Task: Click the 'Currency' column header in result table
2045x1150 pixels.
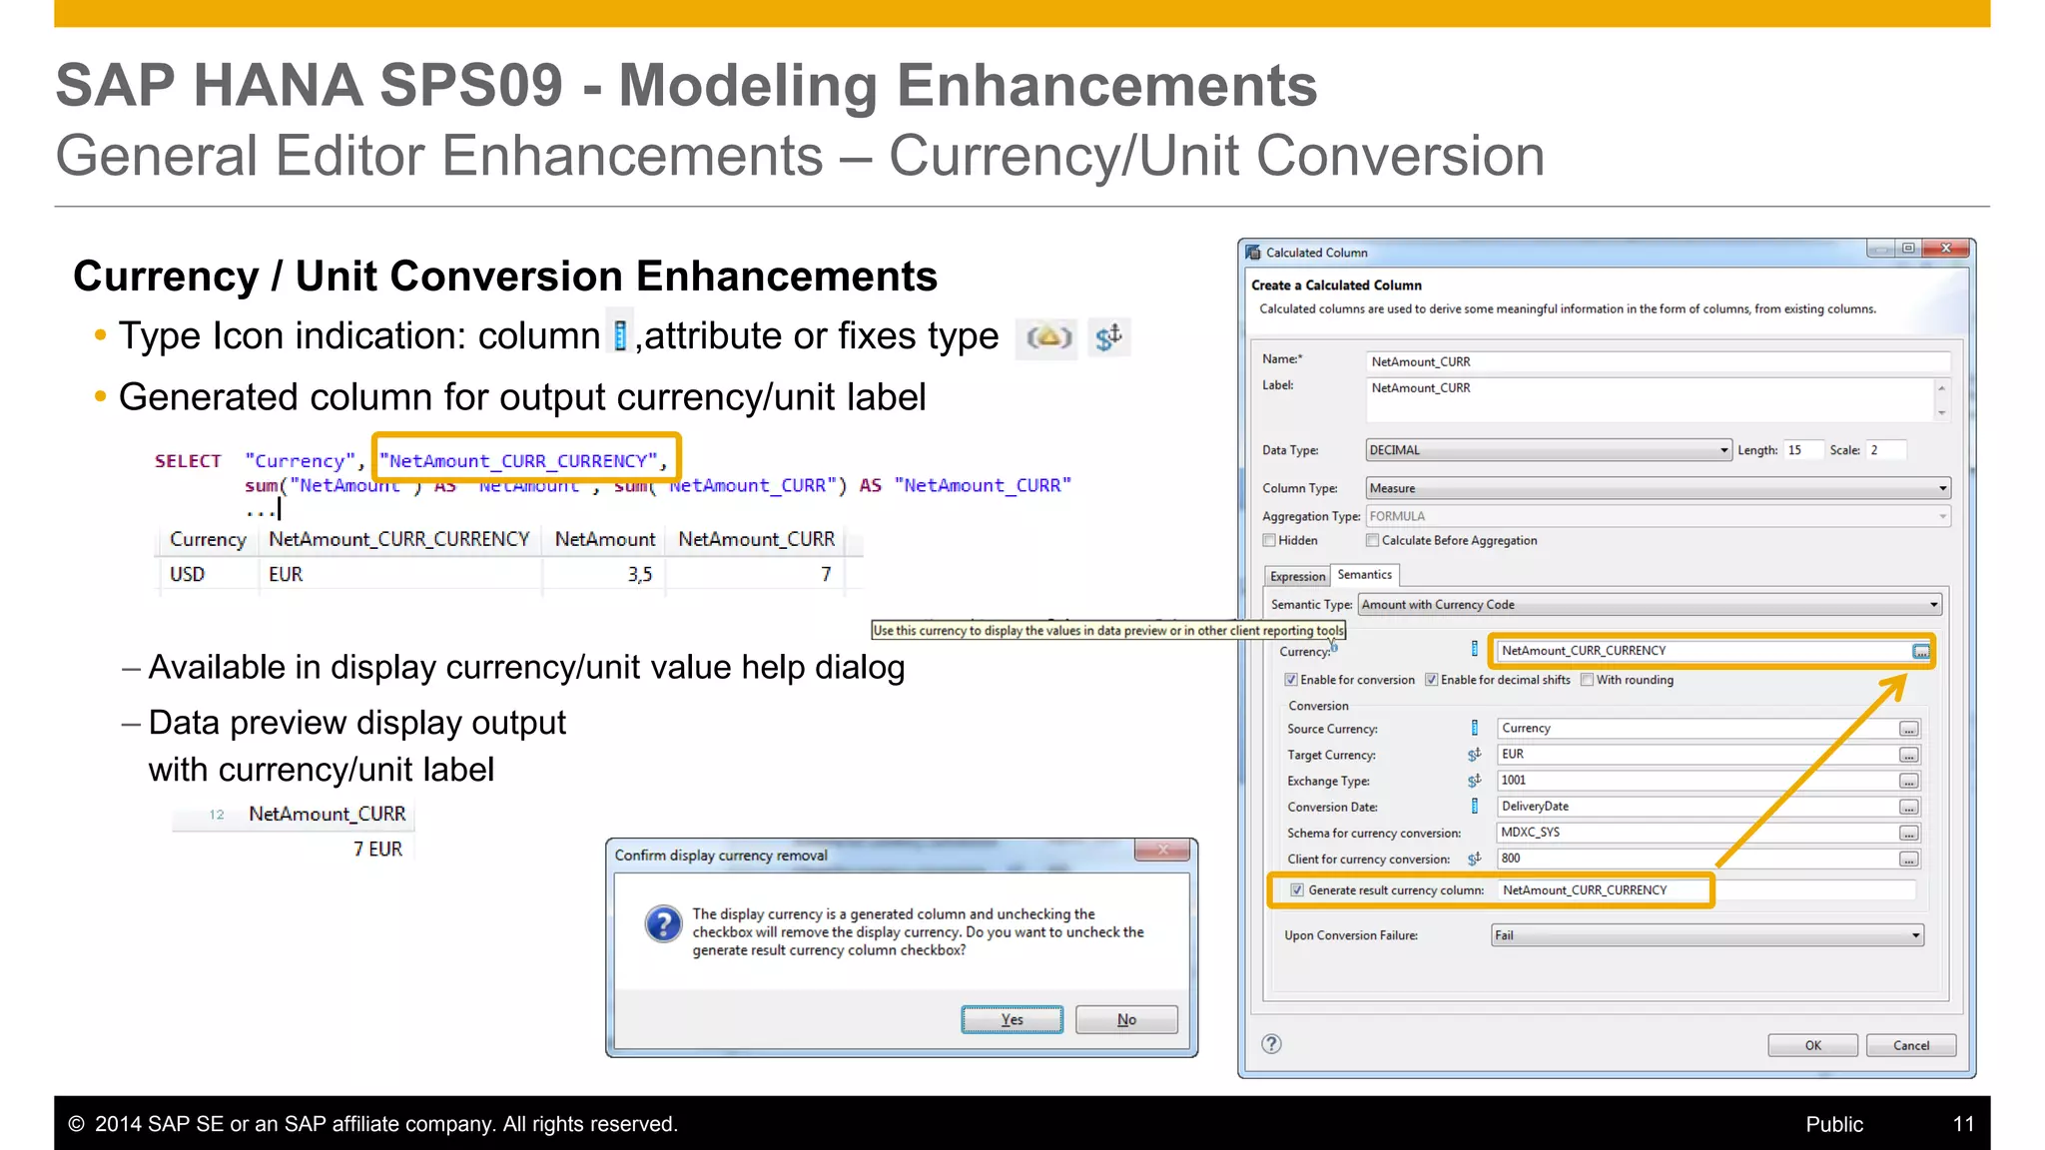Action: point(208,539)
